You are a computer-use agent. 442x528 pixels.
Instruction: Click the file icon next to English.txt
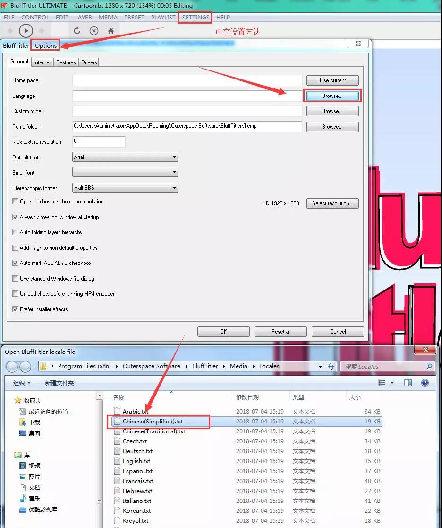click(x=117, y=461)
